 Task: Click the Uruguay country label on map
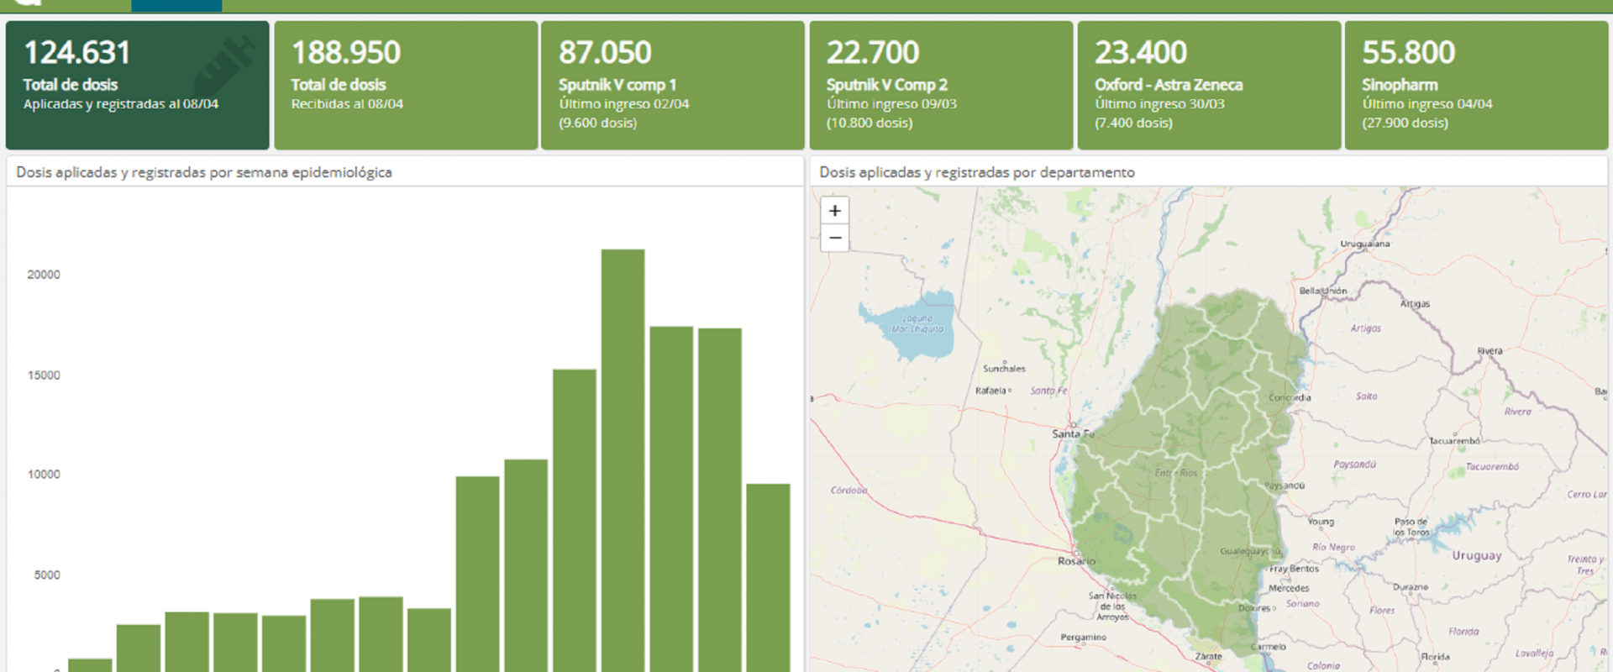[1476, 556]
